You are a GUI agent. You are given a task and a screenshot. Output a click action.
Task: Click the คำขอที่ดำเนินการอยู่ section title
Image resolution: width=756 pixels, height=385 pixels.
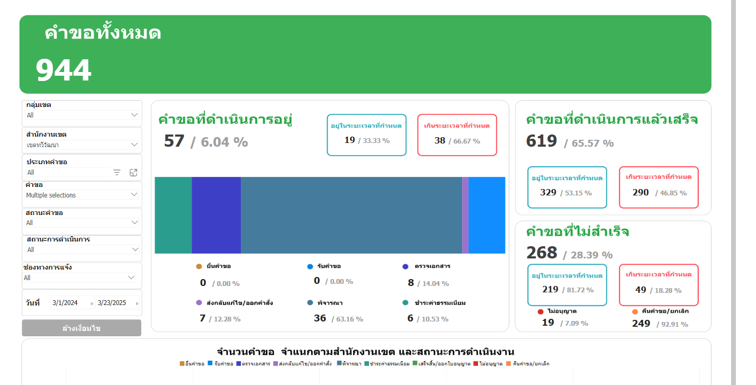pyautogui.click(x=226, y=120)
